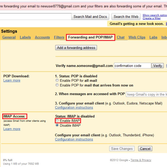Open Learn more under POP Download
The image size is (167, 167).
click(12, 80)
